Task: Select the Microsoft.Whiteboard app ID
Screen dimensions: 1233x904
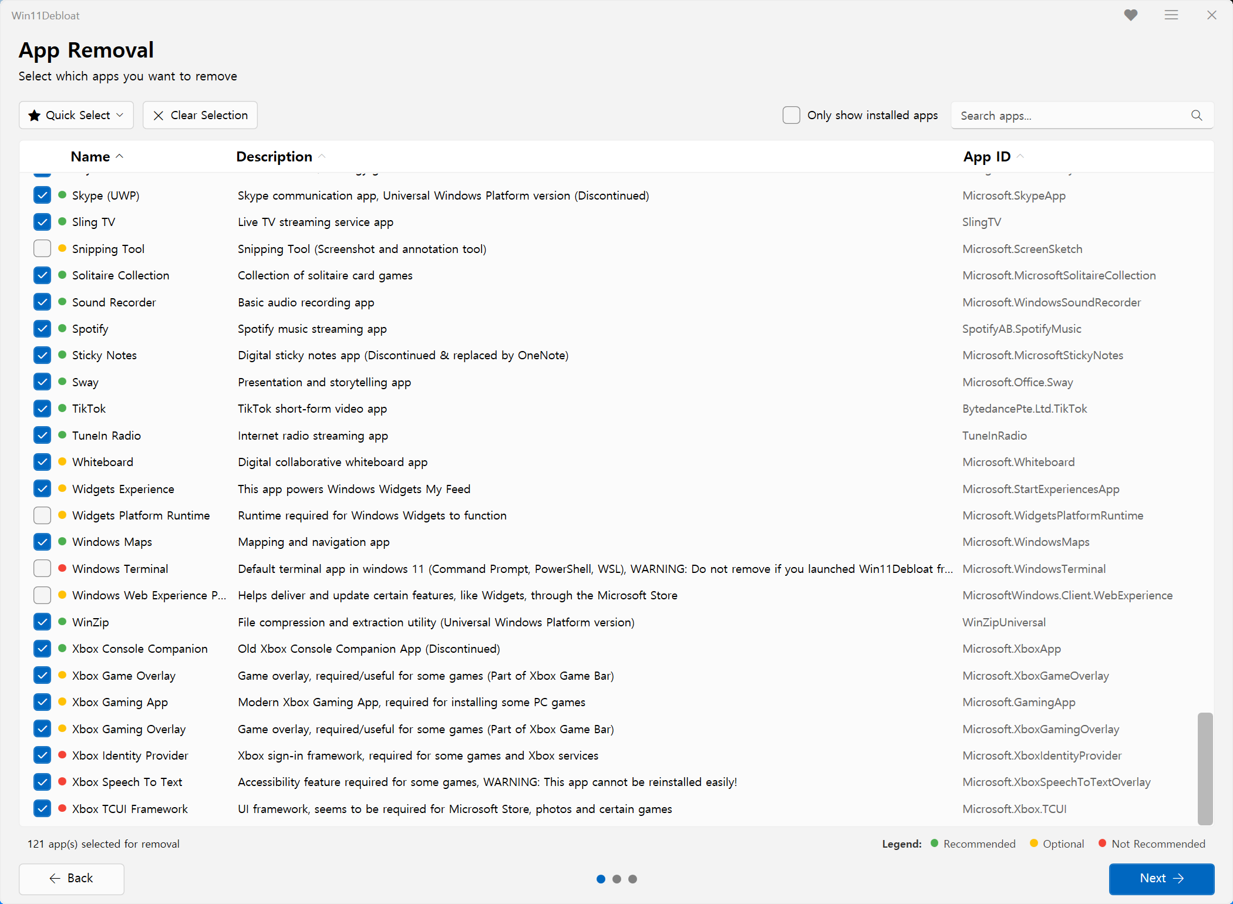Action: pyautogui.click(x=1019, y=462)
